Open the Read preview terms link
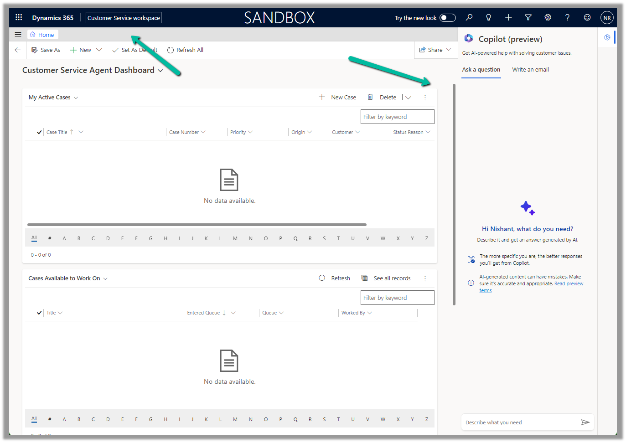626x443 pixels. point(568,283)
